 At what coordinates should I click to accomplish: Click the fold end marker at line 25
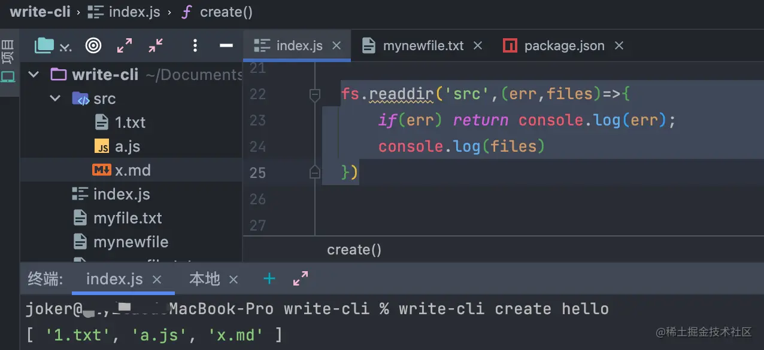[314, 173]
